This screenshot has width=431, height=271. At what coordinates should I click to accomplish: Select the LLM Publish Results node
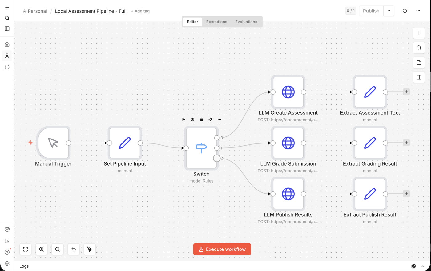pos(288,194)
